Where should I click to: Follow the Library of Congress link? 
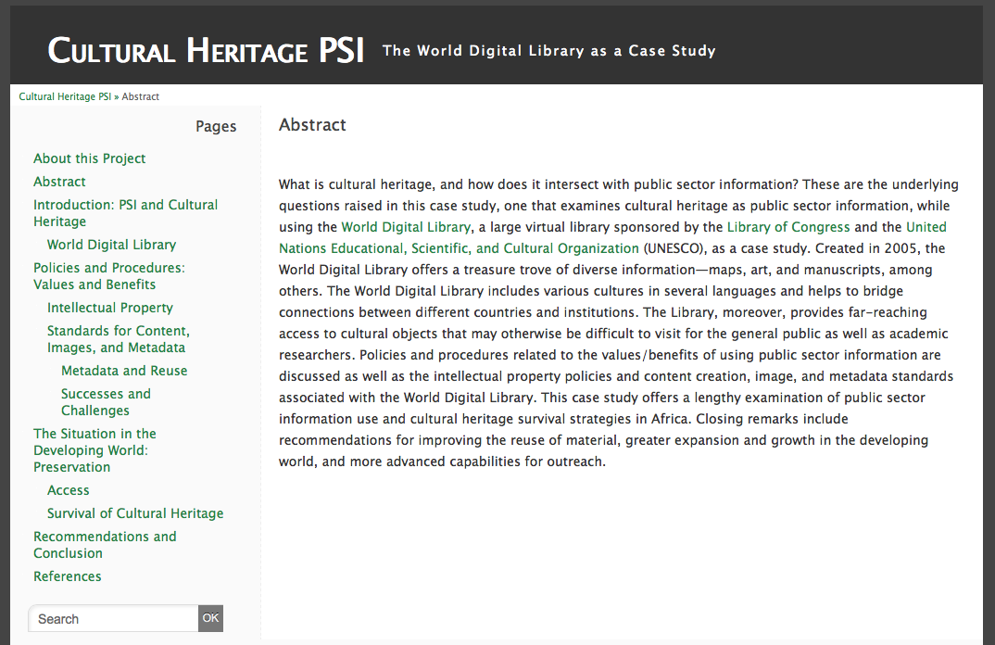click(x=788, y=227)
